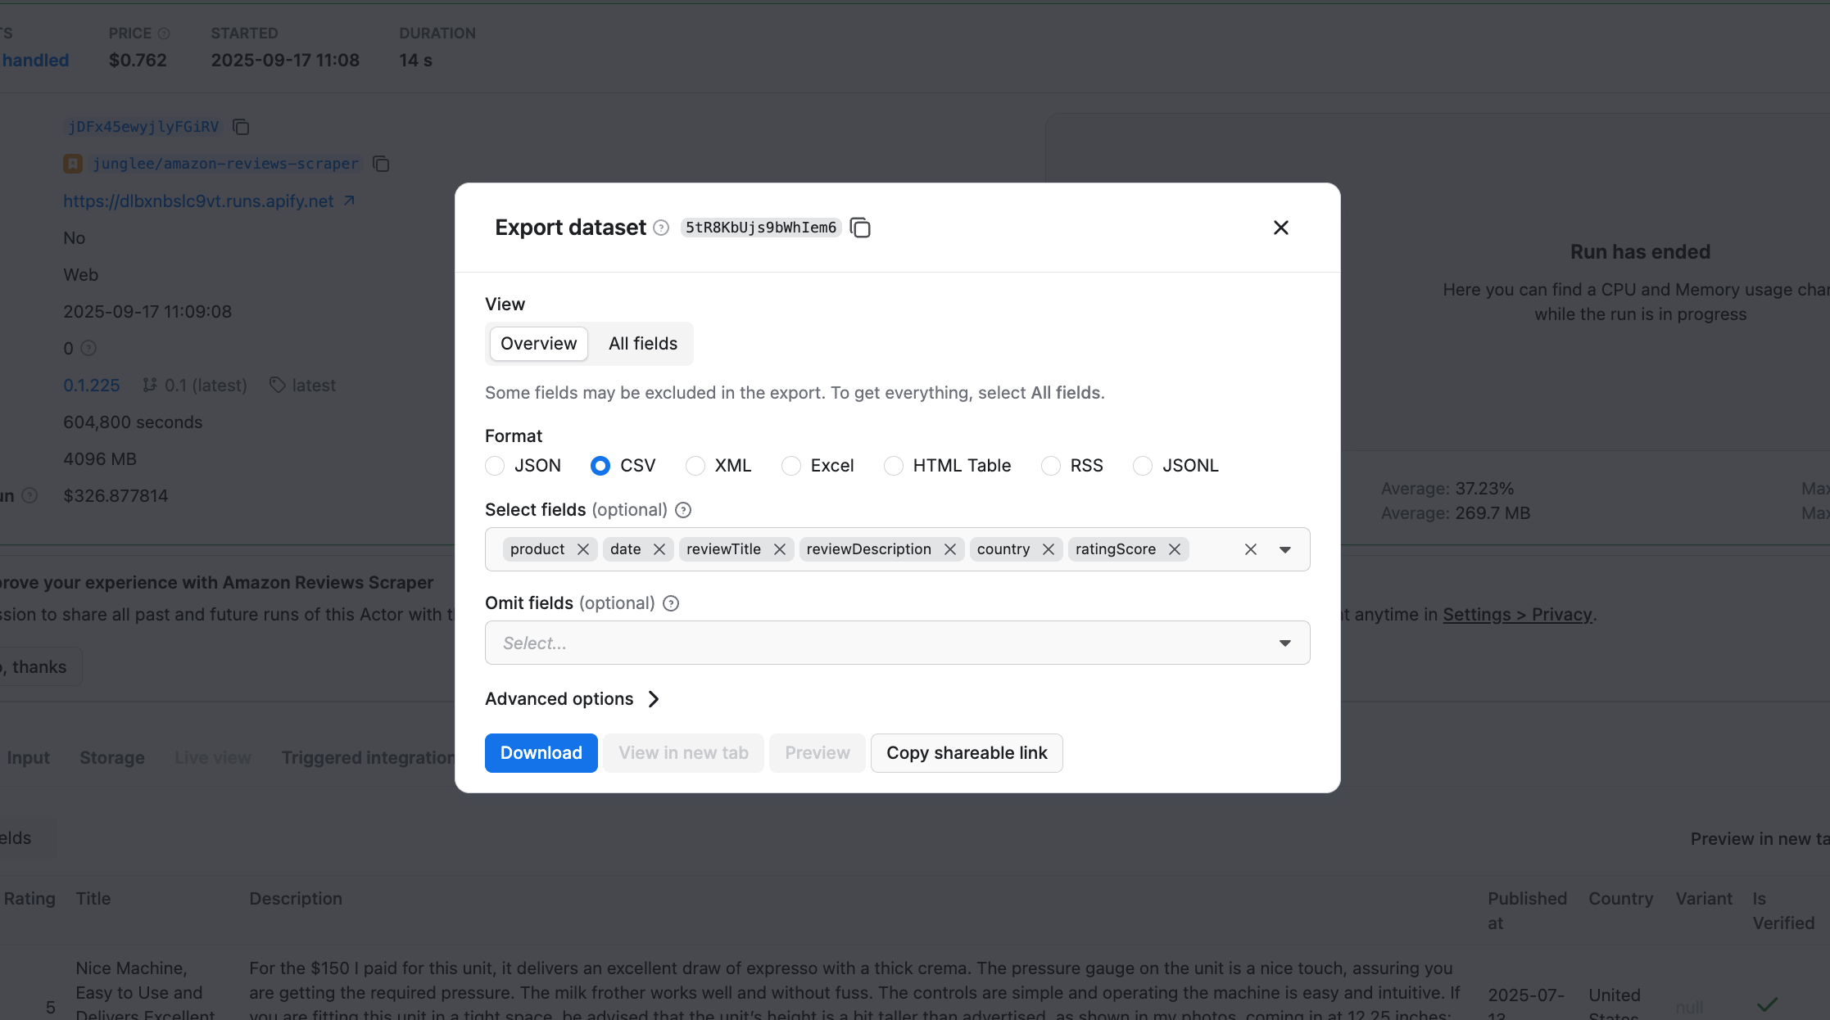
Task: Open build version 0.1.225 link
Action: click(x=91, y=385)
